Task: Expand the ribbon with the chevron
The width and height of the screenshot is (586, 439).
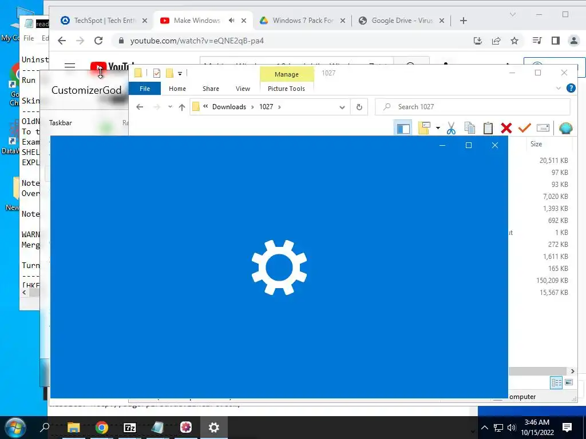Action: (x=559, y=89)
